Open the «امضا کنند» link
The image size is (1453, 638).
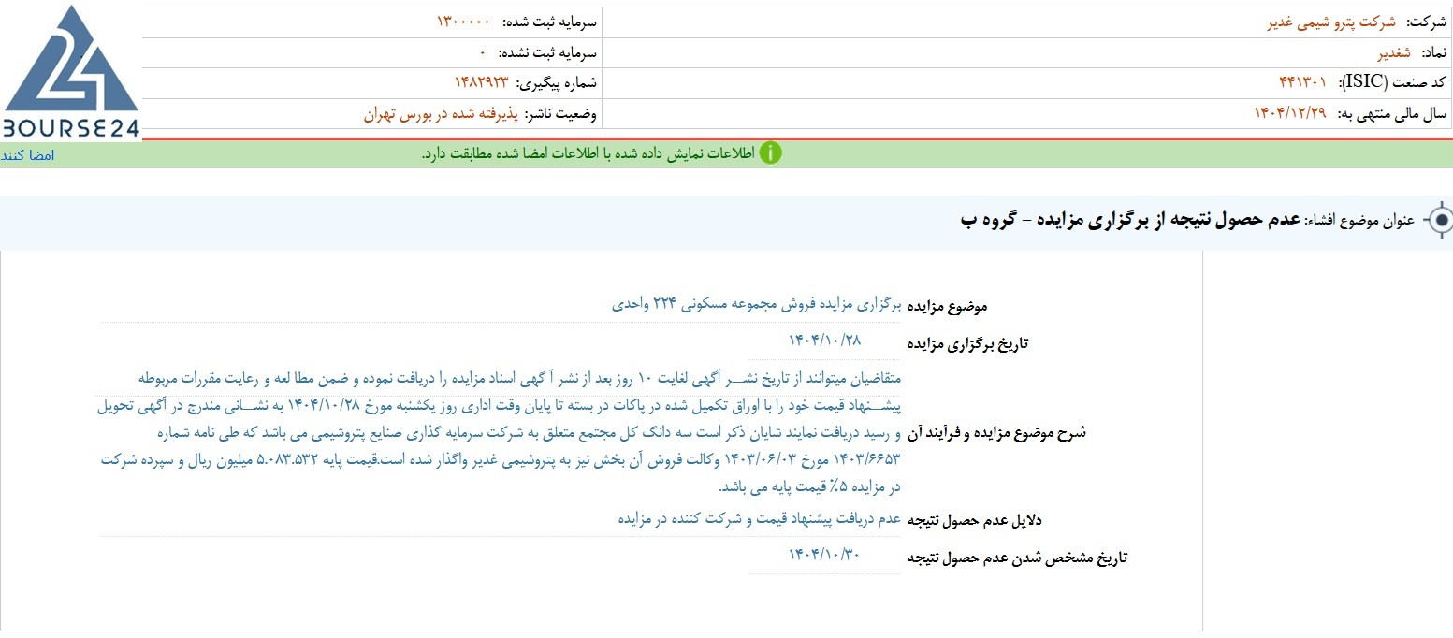28,154
